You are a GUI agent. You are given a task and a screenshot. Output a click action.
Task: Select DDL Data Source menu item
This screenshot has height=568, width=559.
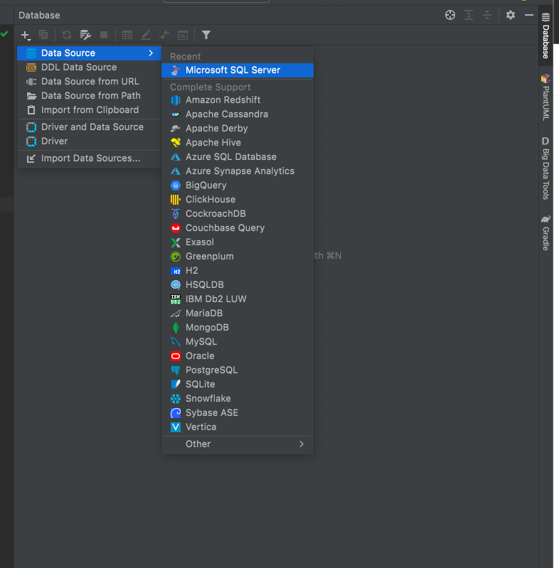[89, 67]
